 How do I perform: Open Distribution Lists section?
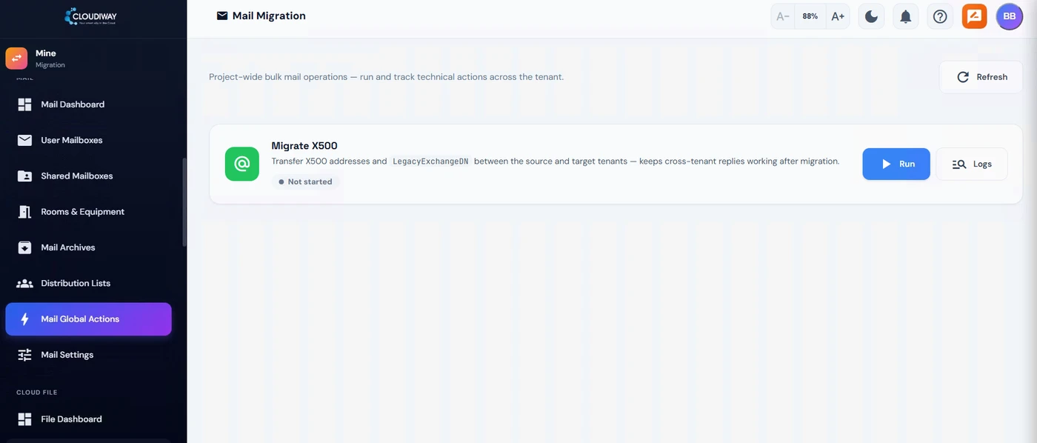point(88,283)
